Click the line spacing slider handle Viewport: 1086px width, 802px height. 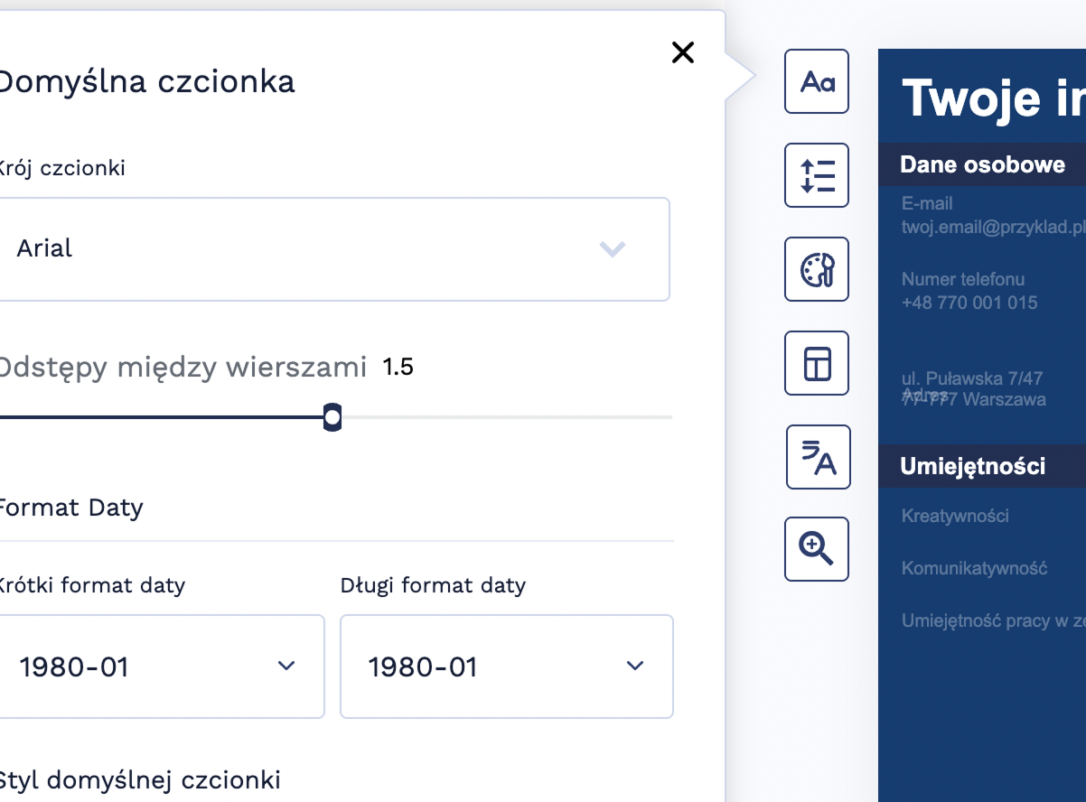pyautogui.click(x=332, y=417)
